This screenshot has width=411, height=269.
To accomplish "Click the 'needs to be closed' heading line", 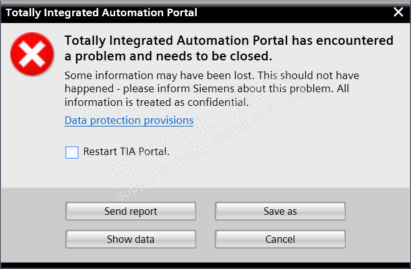I will pyautogui.click(x=168, y=57).
